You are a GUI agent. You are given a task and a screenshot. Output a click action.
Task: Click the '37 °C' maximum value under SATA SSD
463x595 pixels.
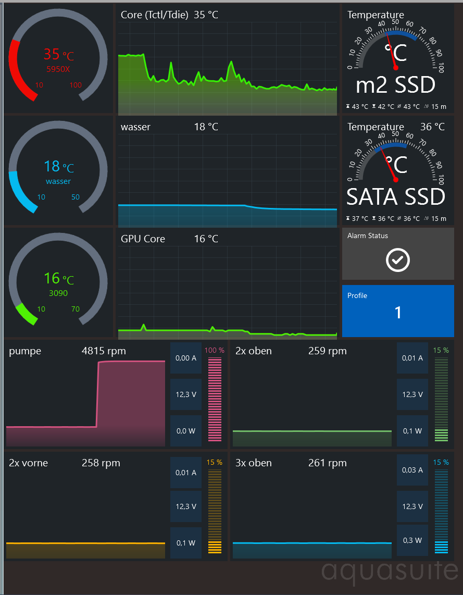[360, 219]
